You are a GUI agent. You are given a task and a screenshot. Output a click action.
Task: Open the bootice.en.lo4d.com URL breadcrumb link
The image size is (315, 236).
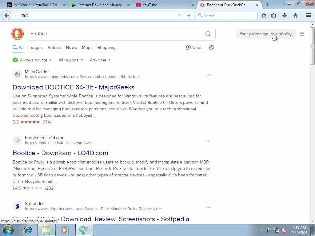pyautogui.click(x=58, y=143)
